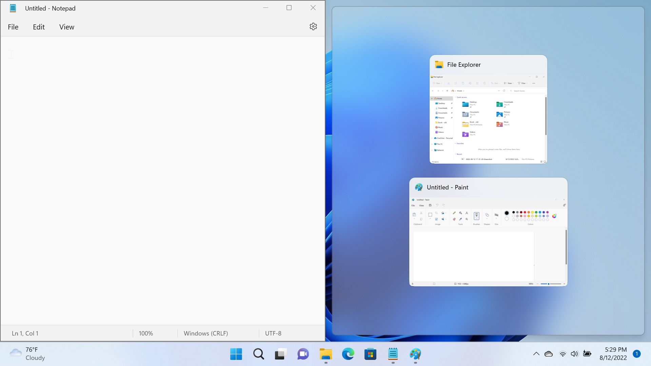
Task: Open the View menu in Notepad
Action: [66, 27]
